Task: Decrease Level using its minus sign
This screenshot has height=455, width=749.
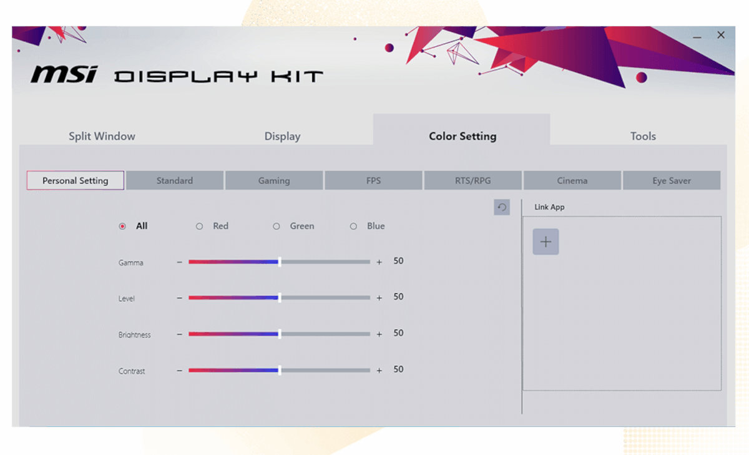Action: [x=179, y=298]
